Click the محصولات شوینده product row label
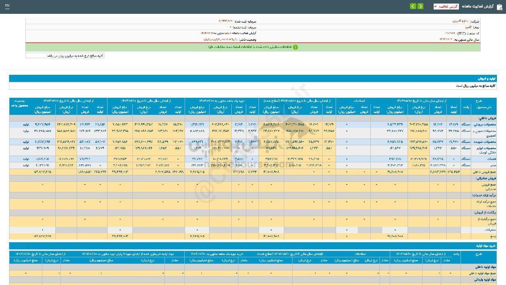Image resolution: width=506 pixels, height=285 pixels. [485, 141]
